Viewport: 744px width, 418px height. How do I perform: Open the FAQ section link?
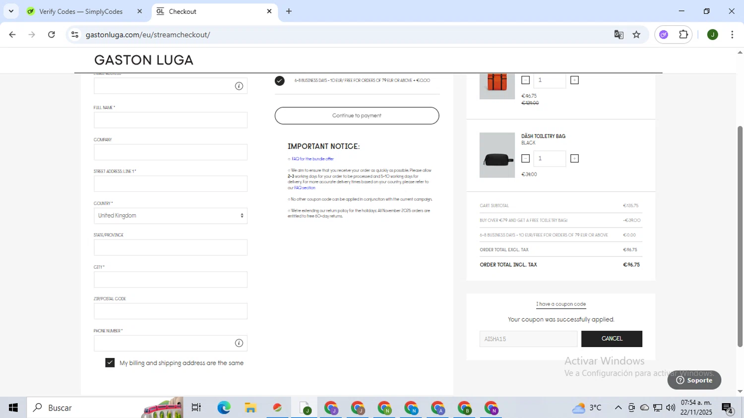point(305,188)
